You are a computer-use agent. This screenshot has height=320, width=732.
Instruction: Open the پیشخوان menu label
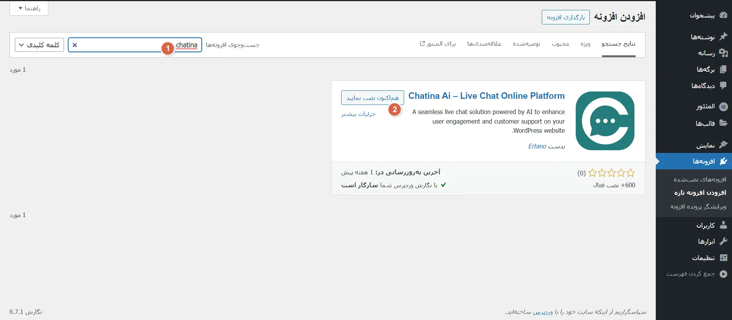(702, 15)
